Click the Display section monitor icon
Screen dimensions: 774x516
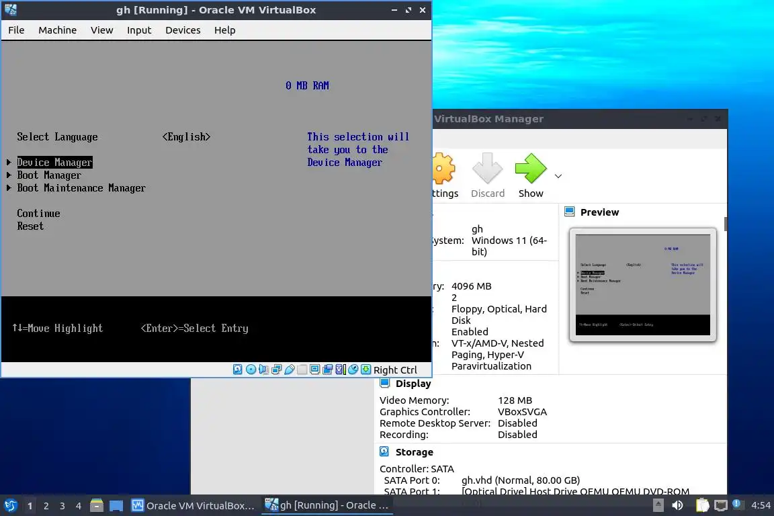384,383
